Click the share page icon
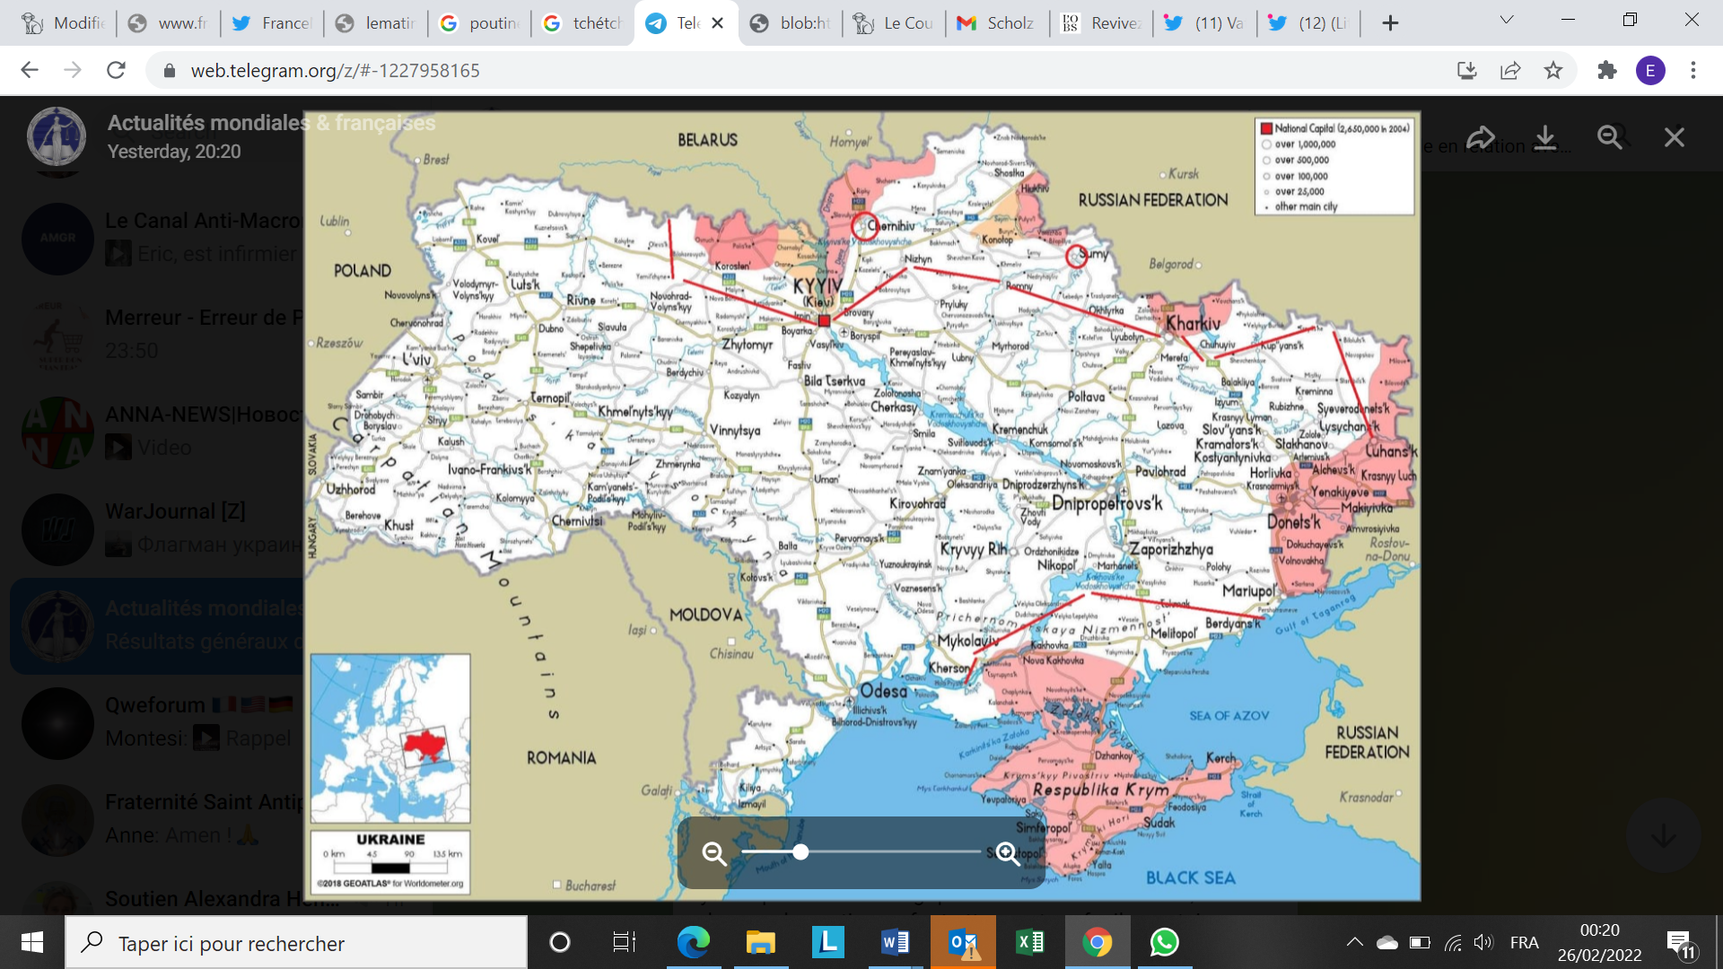Screen dimensions: 1723x969 click(x=1510, y=70)
